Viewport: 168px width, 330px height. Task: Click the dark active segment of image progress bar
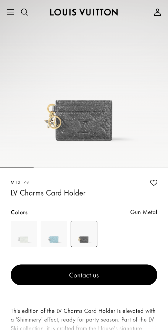pyautogui.click(x=17, y=168)
